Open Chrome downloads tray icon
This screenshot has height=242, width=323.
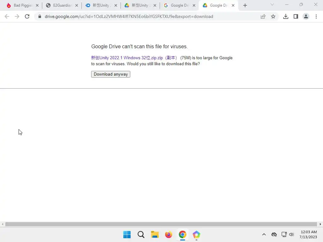coord(286,16)
